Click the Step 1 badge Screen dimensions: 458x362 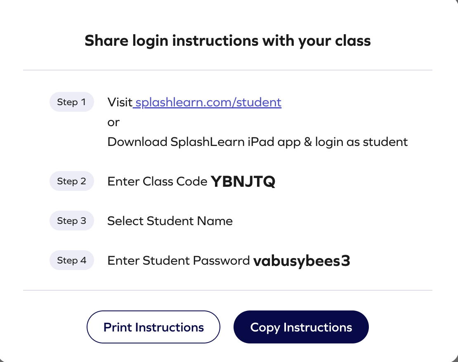point(71,102)
